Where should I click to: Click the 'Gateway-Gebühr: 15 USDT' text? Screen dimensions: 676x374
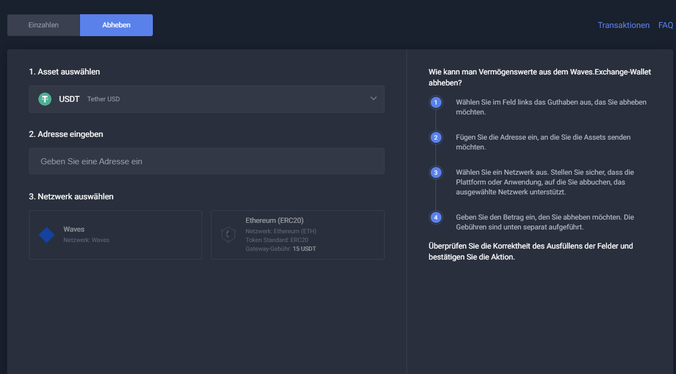pyautogui.click(x=280, y=249)
